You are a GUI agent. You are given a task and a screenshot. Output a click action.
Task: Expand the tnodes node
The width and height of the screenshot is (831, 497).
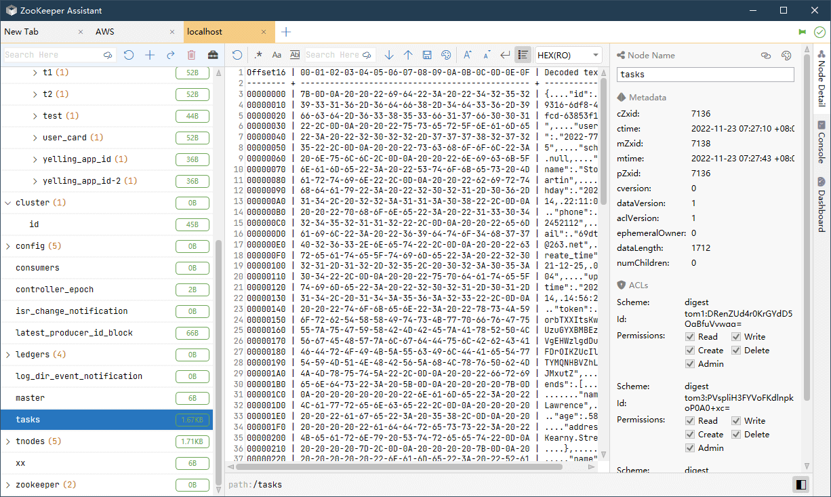point(8,441)
